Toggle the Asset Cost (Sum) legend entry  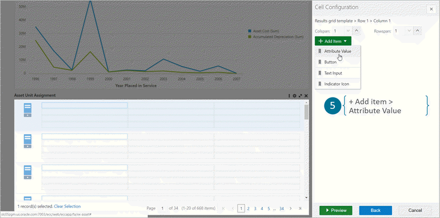[264, 31]
